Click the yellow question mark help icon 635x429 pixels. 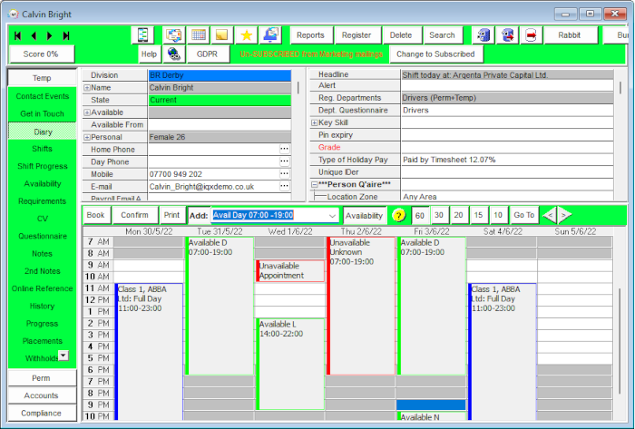[399, 215]
